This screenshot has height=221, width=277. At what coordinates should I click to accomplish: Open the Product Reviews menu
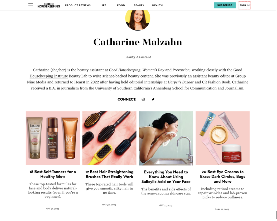pos(78,5)
